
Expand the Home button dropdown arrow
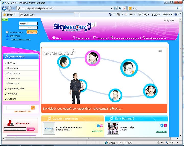(114, 14)
